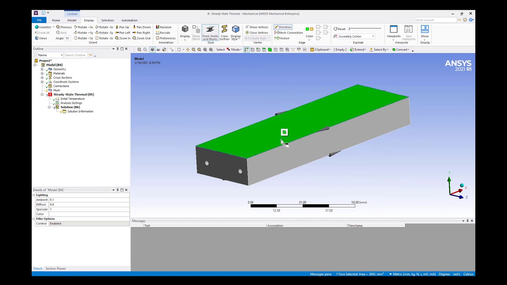Switch to the Automation ribbon tab
Viewport: 507px width, 285px height.
coord(130,20)
